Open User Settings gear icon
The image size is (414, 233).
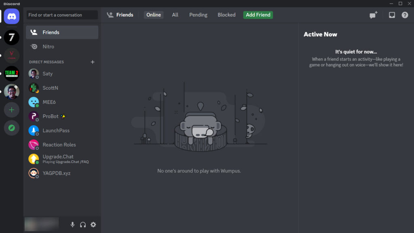point(93,225)
